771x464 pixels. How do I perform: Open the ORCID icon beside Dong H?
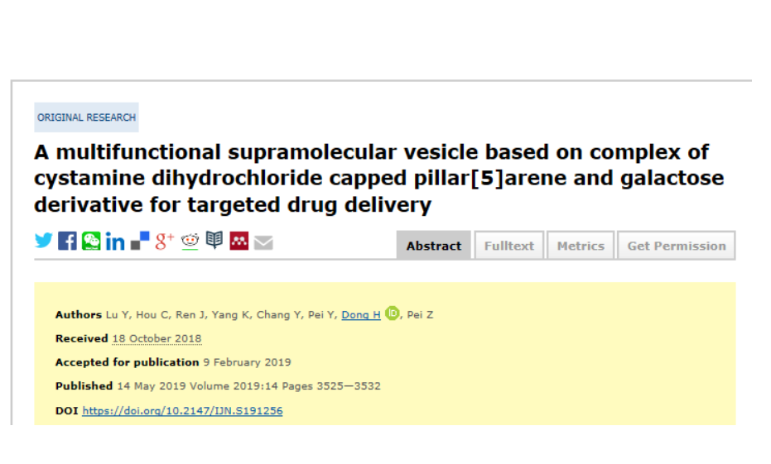click(x=392, y=313)
